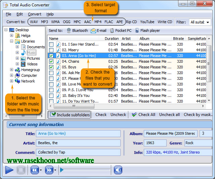Collapse the Libraries tree node
215x179 pixels.
(11, 41)
